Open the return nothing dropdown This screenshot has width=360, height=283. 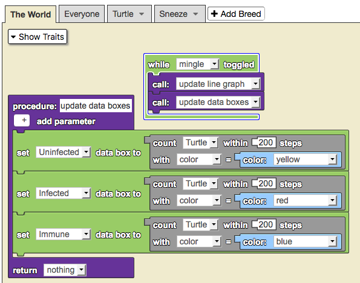click(x=65, y=270)
